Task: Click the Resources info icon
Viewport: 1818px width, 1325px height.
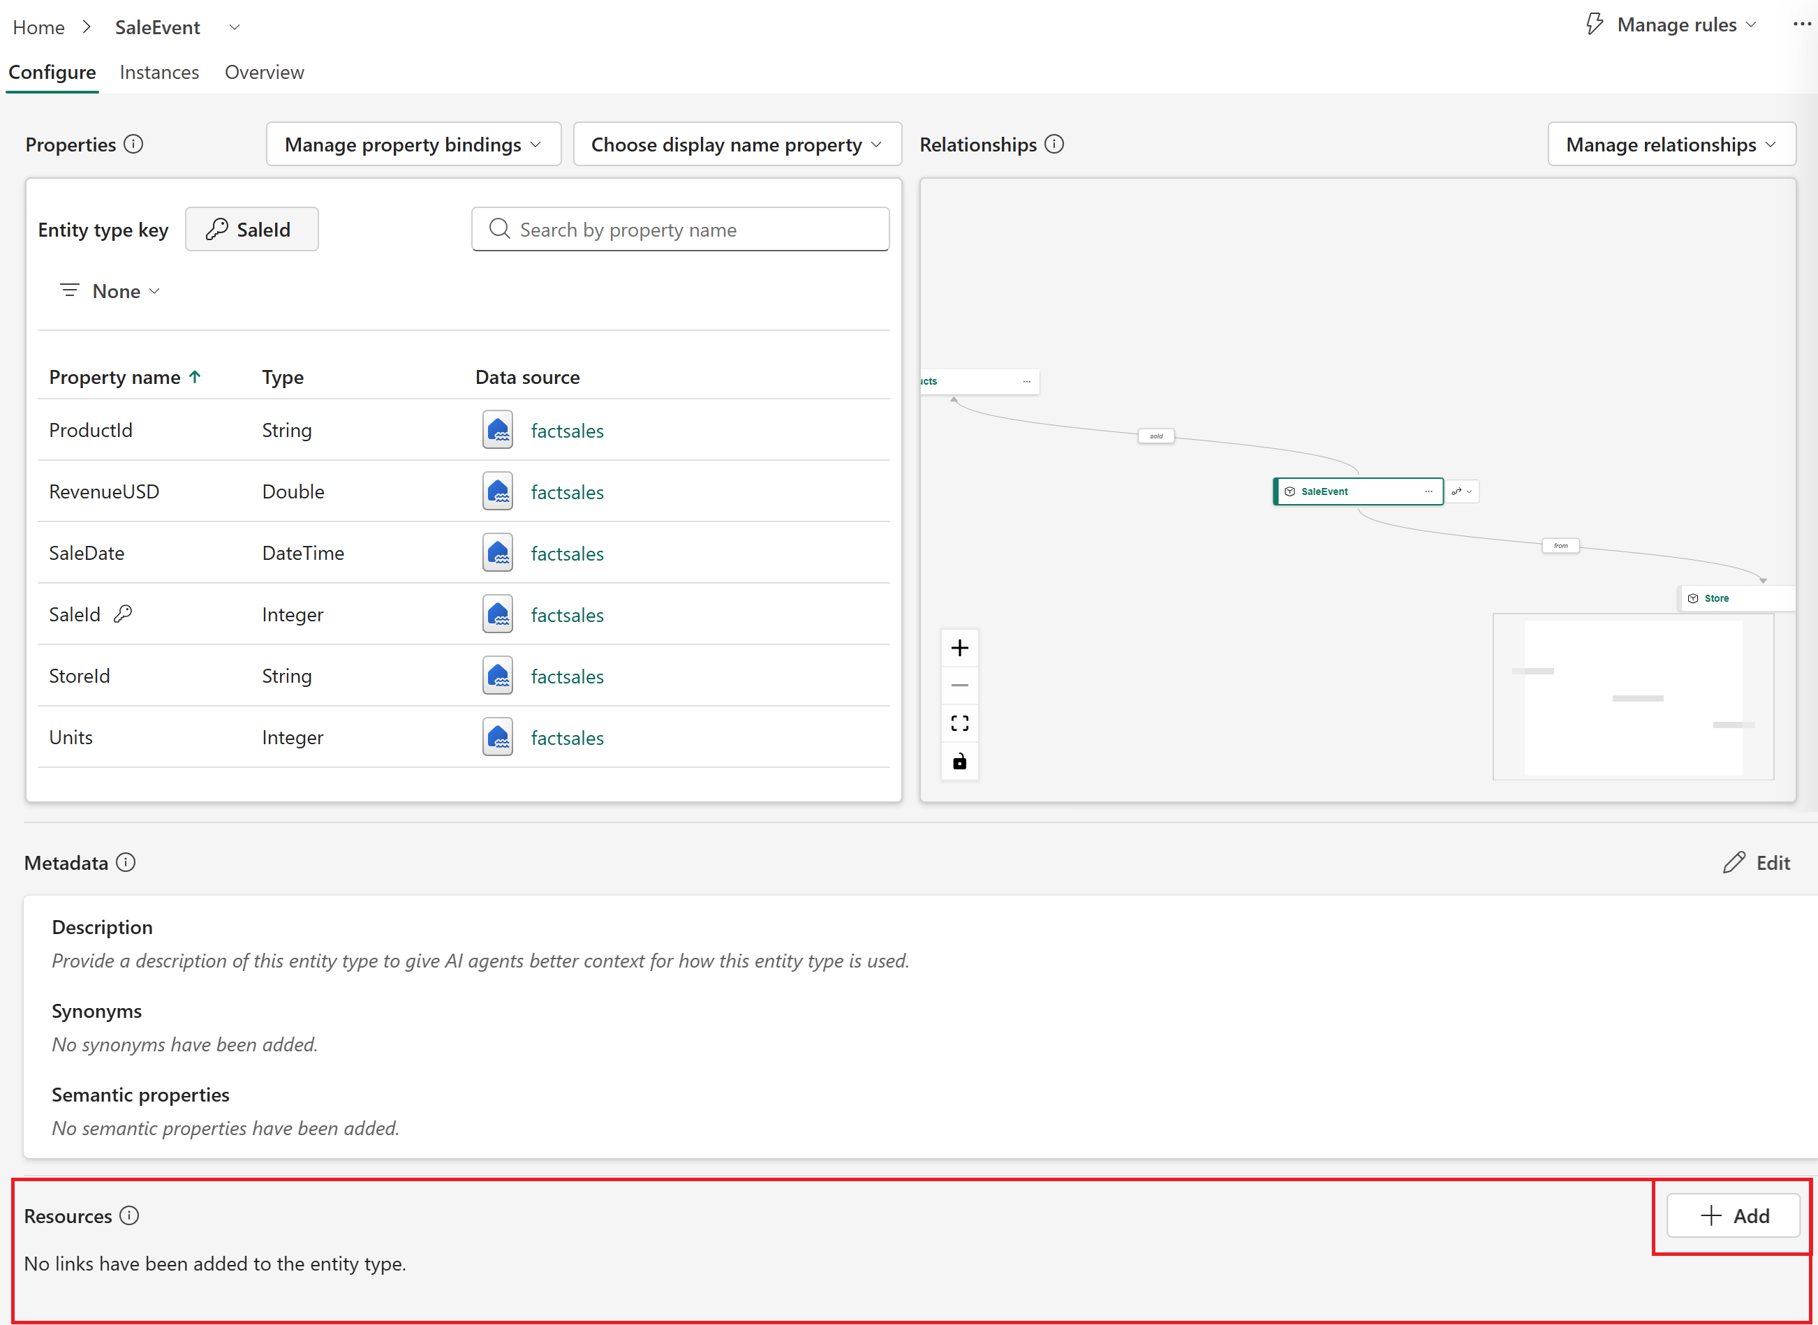Action: (129, 1216)
